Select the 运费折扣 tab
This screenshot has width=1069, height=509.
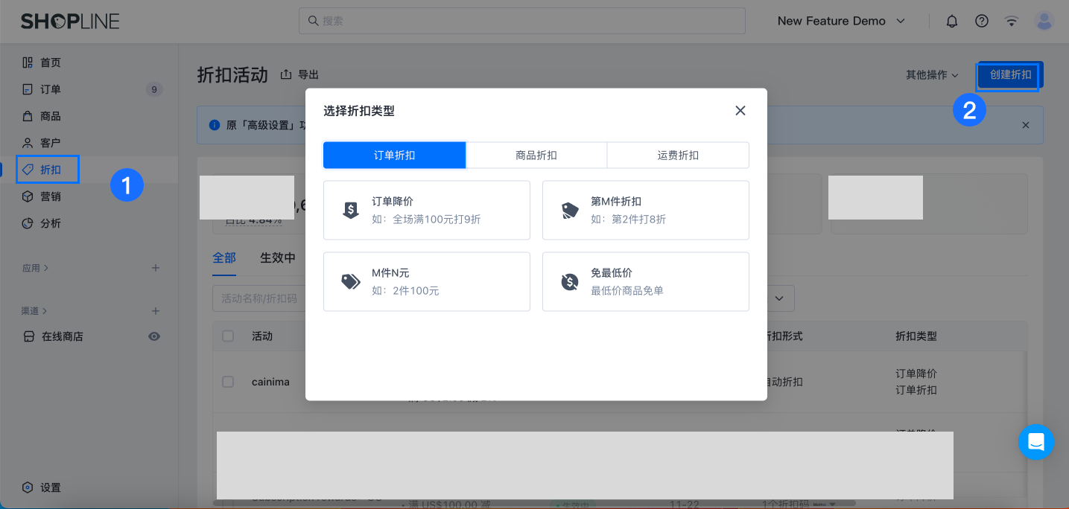point(678,156)
